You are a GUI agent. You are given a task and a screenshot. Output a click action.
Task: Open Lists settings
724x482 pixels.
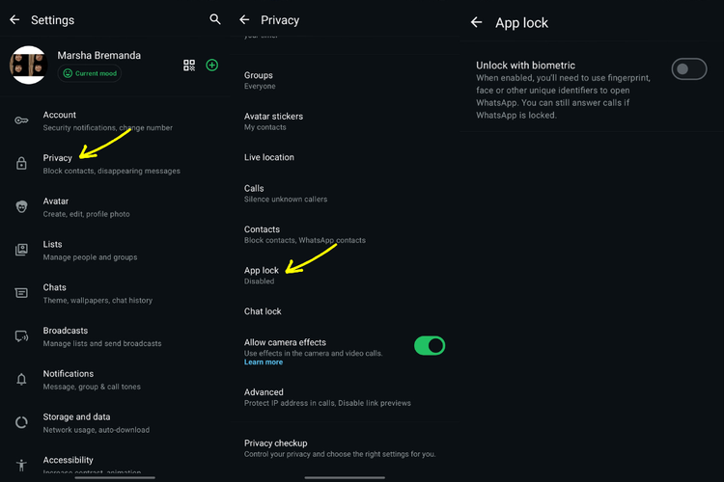115,250
